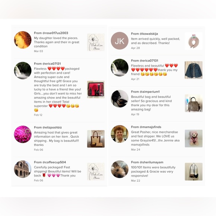
Task: View Posh Live Items thumbnail by Mar 03 review
Action: tap(96, 42)
